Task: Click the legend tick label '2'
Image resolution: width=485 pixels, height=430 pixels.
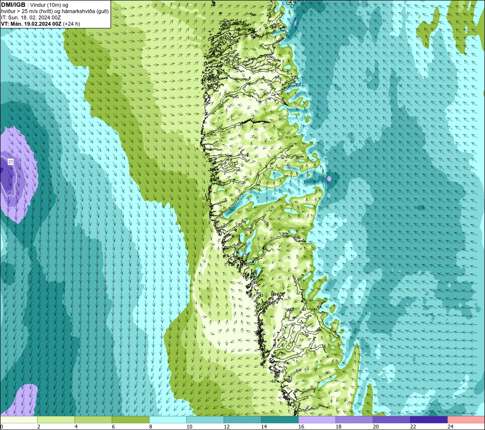Action: (x=39, y=427)
